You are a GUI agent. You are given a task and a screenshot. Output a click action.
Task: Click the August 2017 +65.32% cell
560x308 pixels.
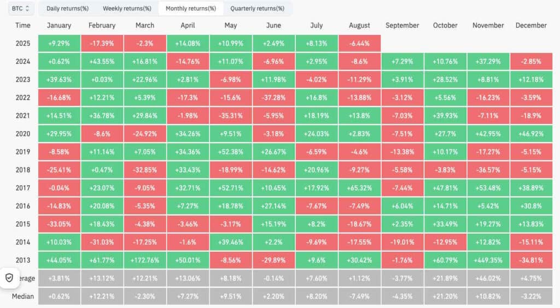[x=359, y=188]
